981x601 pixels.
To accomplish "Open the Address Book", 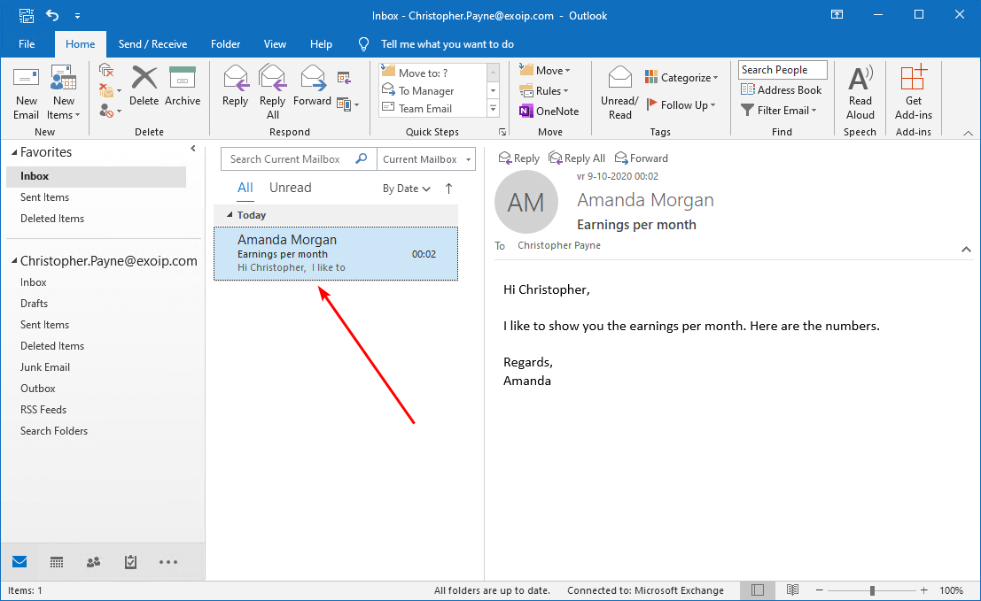I will 781,89.
